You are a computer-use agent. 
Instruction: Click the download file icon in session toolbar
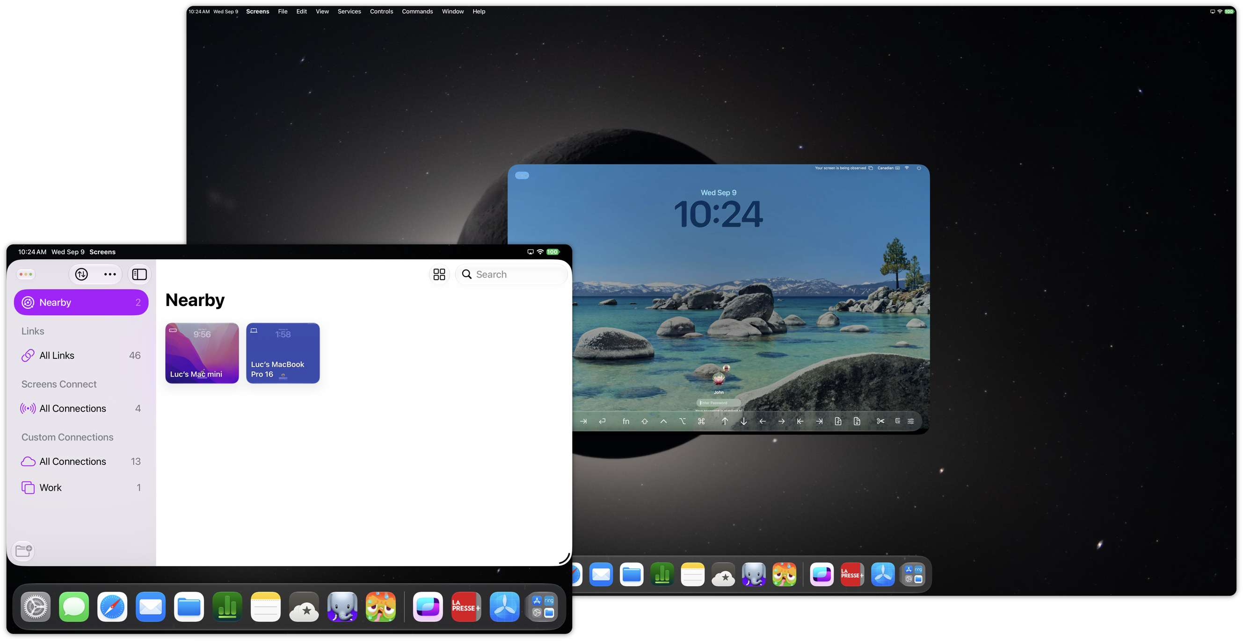pyautogui.click(x=857, y=421)
